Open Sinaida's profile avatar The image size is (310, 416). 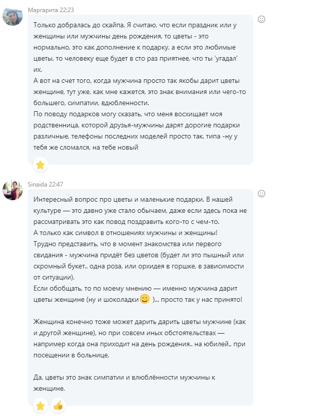click(13, 190)
